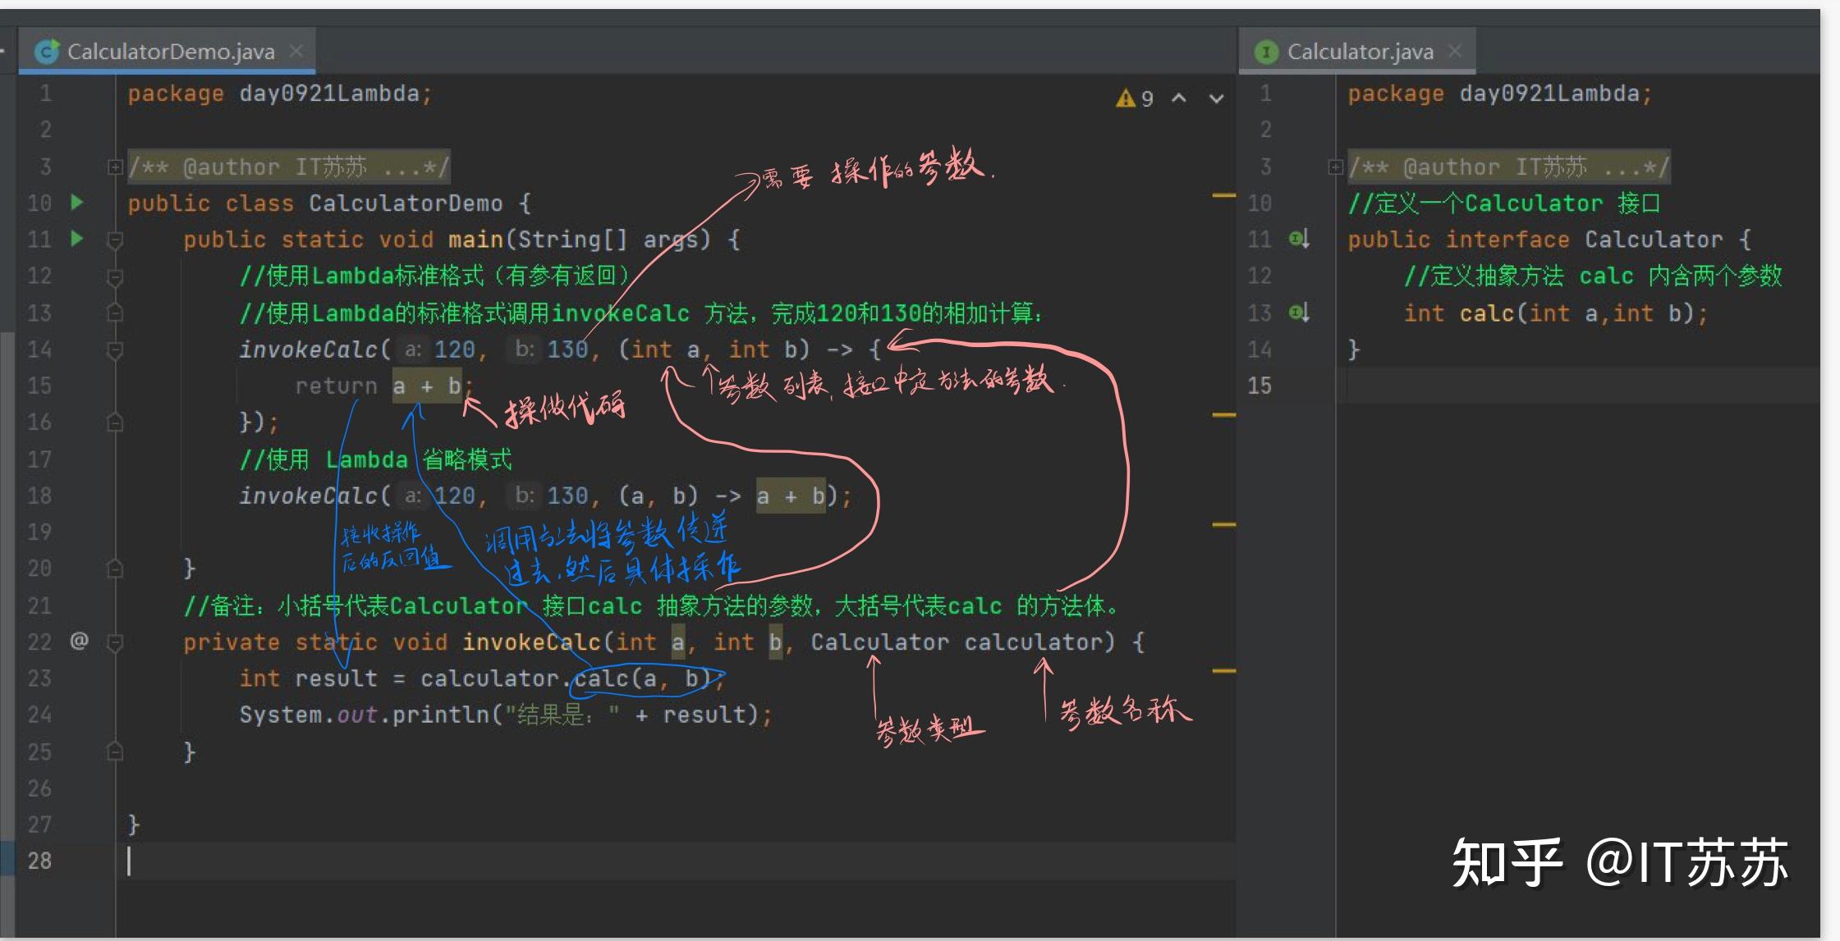1840x941 pixels.
Task: Click calc method signature in Calculator.java
Action: [x=1555, y=313]
